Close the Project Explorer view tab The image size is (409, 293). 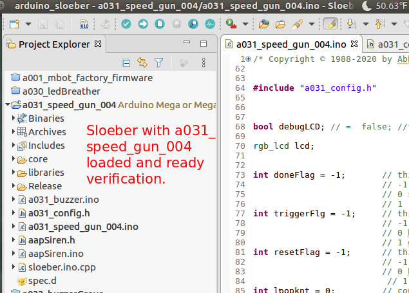[x=98, y=44]
